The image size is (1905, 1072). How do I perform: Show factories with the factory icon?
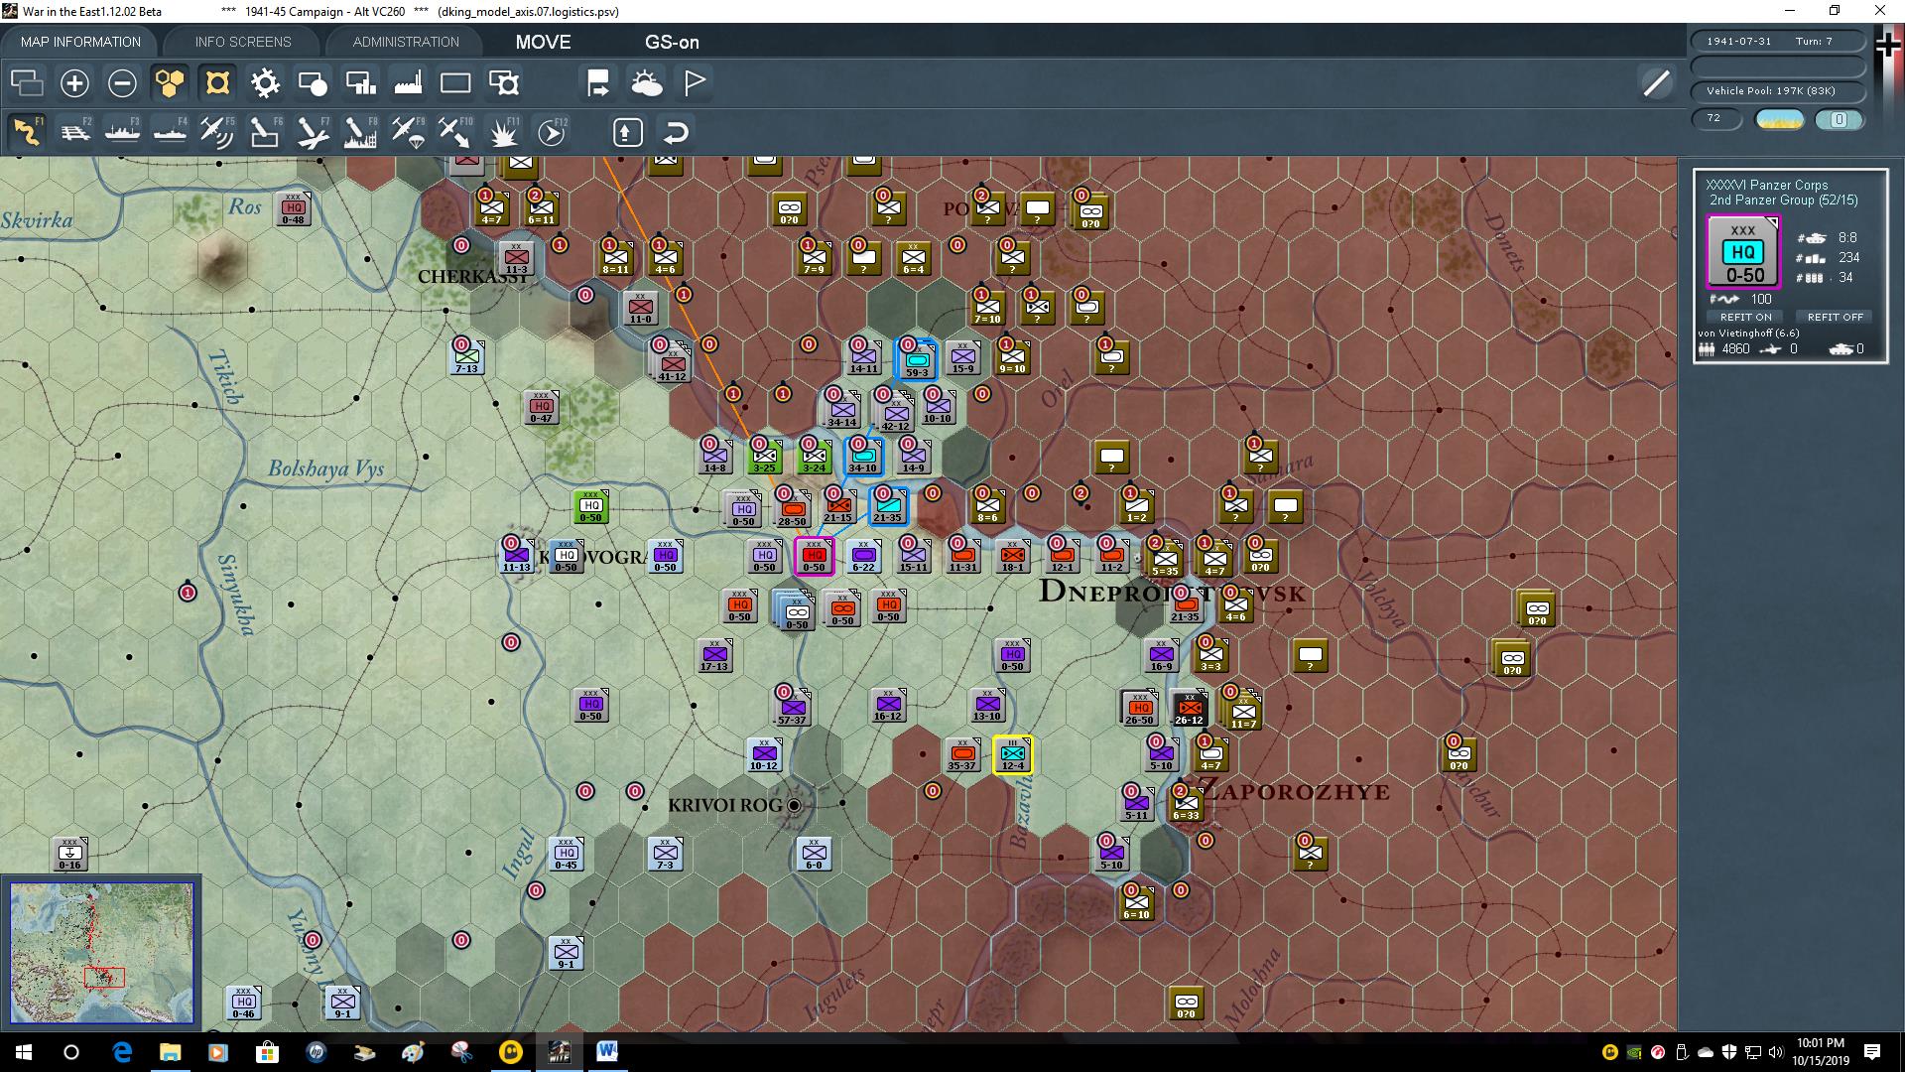tap(408, 82)
